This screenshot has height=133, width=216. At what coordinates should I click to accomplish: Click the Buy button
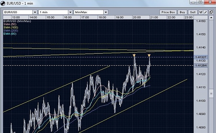[x=182, y=12]
